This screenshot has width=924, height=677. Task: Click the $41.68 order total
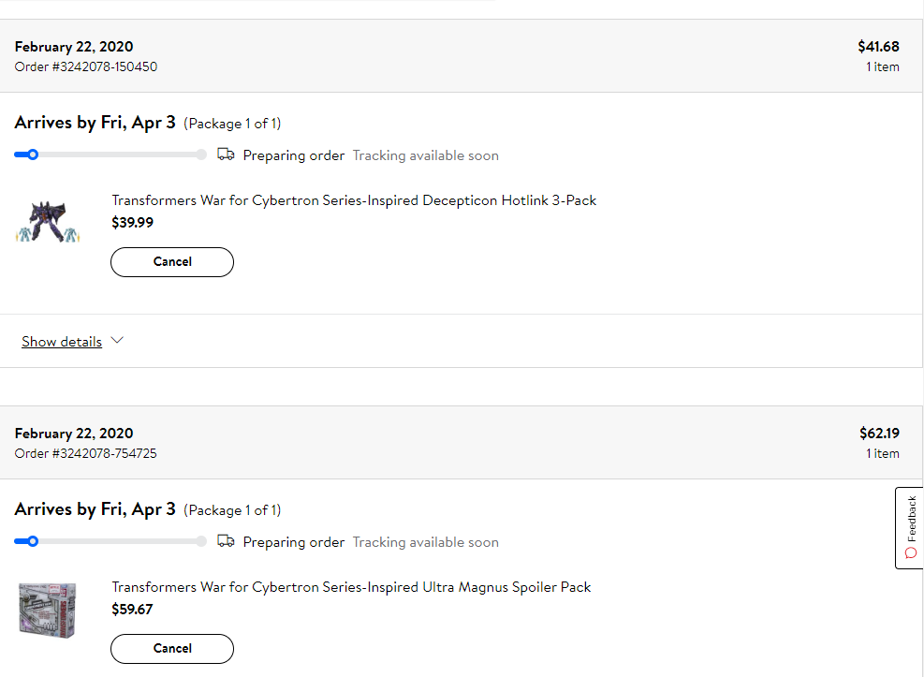(x=878, y=47)
